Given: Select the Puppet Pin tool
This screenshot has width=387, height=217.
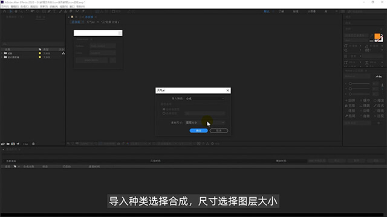Looking at the screenshot, I should (83, 11).
